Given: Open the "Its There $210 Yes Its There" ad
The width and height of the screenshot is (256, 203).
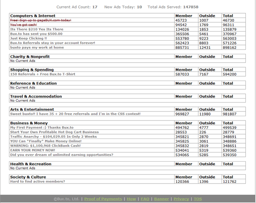Looking at the screenshot, I should tap(37, 29).
